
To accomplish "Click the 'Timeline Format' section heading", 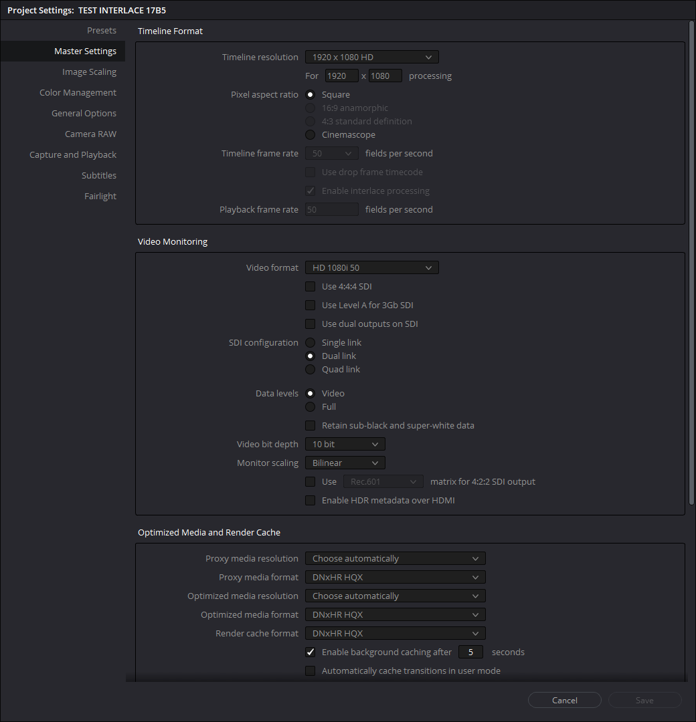I will point(170,31).
